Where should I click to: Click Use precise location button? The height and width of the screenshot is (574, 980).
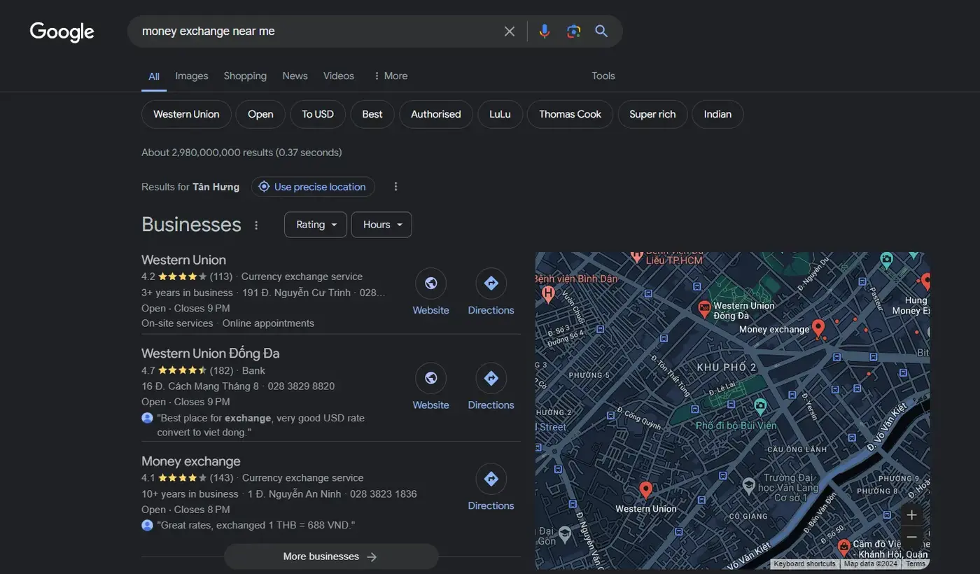coord(313,187)
